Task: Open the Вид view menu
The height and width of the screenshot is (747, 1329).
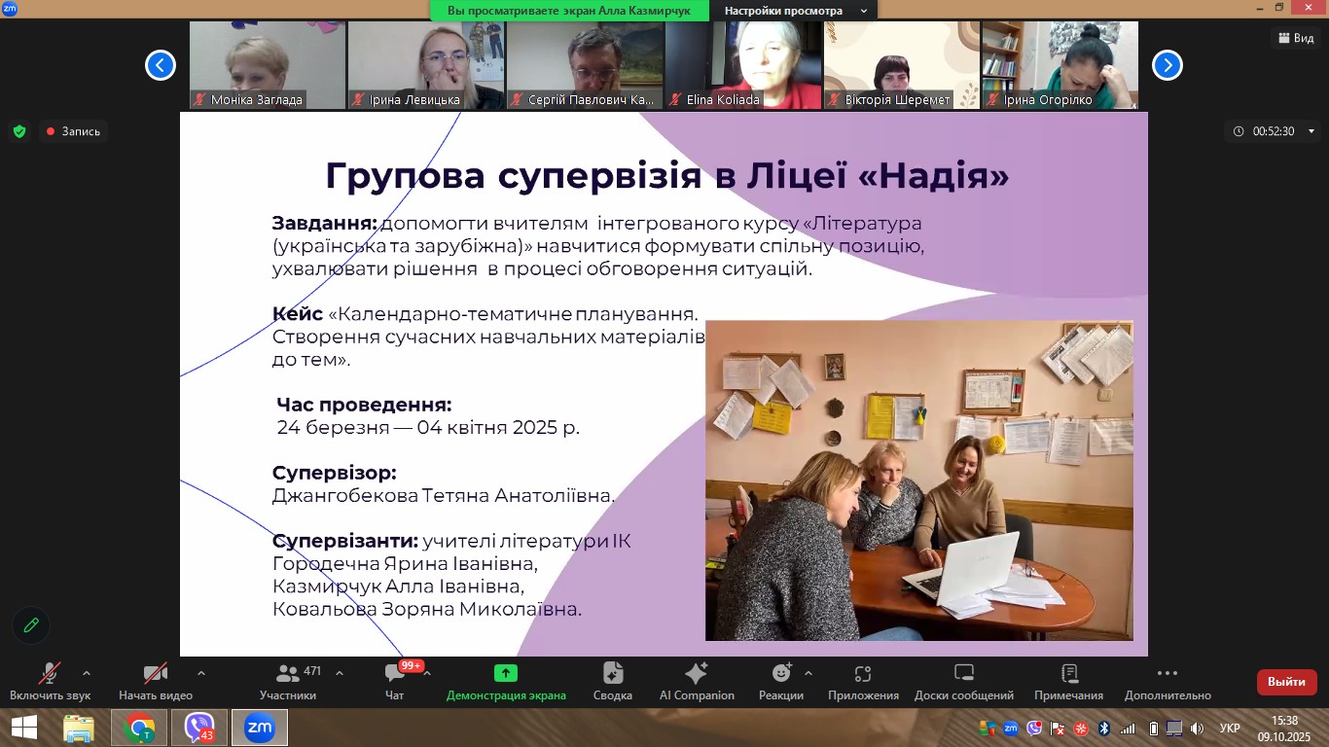Action: click(x=1295, y=38)
